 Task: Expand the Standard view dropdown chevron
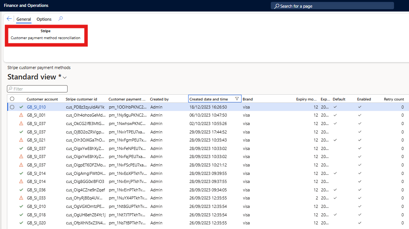[65, 77]
